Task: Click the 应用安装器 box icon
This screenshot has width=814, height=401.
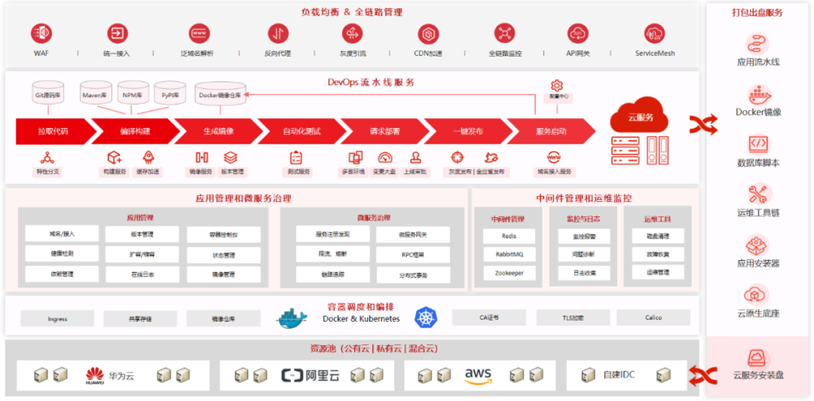Action: point(758,244)
